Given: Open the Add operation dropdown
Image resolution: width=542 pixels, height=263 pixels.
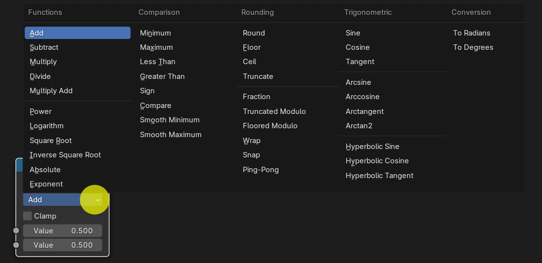Looking at the screenshot, I should (63, 200).
